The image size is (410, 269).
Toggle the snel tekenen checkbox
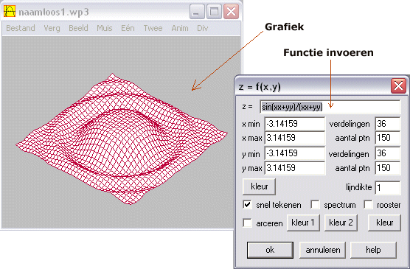247,204
